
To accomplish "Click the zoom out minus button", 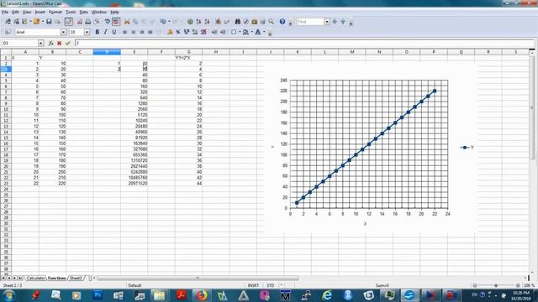I will pos(475,285).
